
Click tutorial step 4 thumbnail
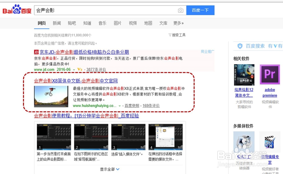166,137
